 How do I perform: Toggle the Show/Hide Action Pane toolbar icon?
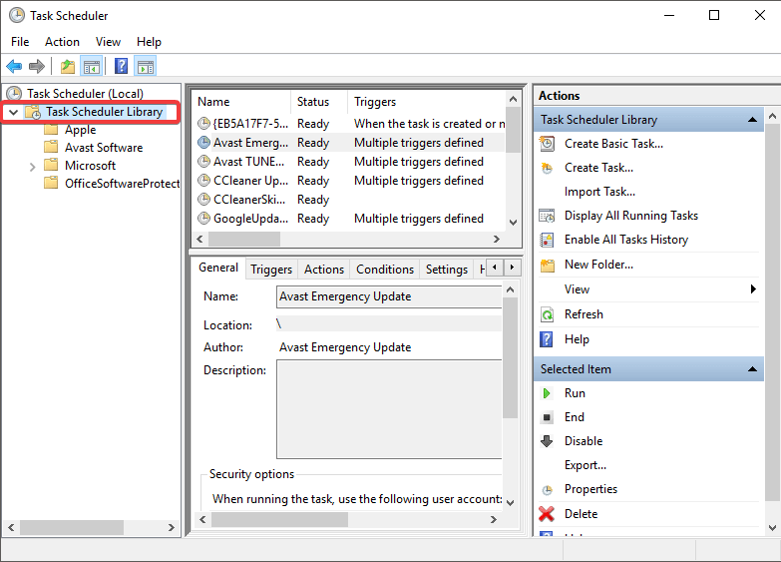click(x=146, y=66)
